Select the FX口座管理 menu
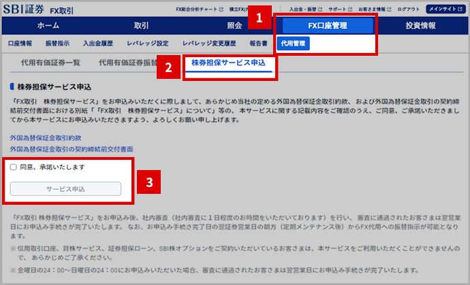The image size is (470, 285). tap(328, 26)
